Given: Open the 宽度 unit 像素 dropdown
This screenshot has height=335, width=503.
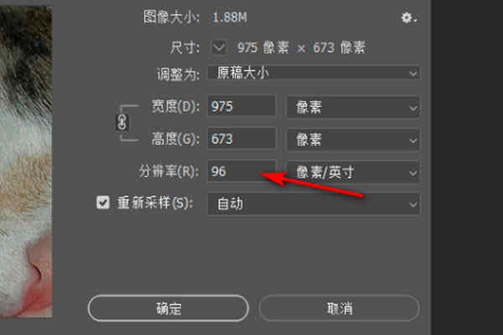Looking at the screenshot, I should (x=353, y=107).
